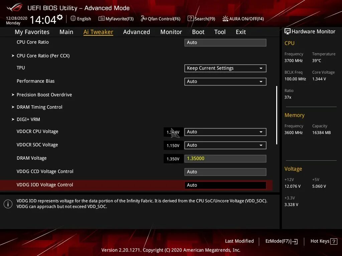
Task: Click the 1.344 V core voltage value
Action: tap(319, 79)
